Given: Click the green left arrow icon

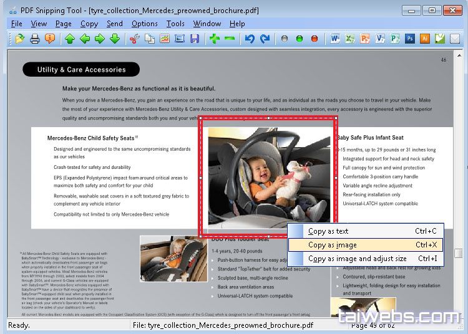Looking at the screenshot, I should (x=85, y=39).
